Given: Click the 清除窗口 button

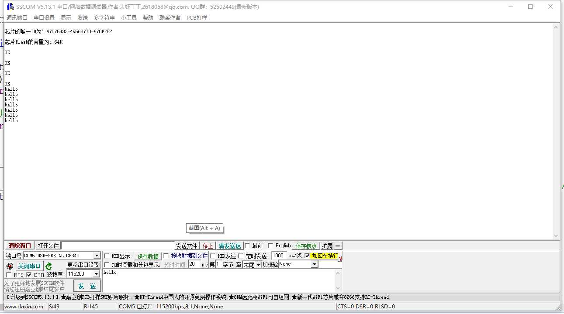Looking at the screenshot, I should [x=20, y=246].
